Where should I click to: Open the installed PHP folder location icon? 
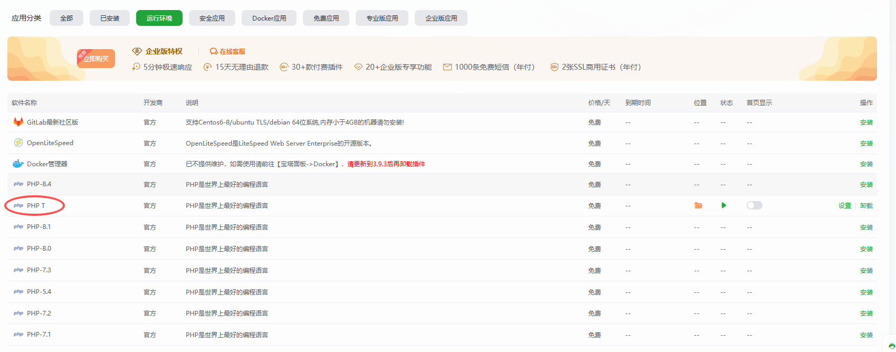(698, 205)
